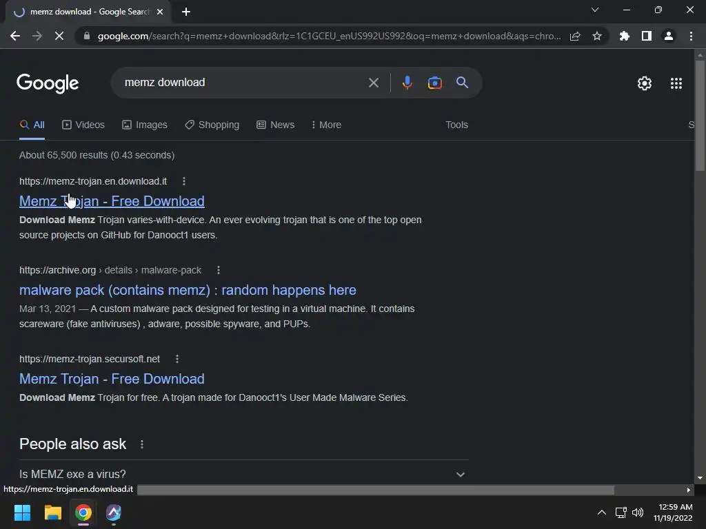Click the Google logo

point(48,83)
